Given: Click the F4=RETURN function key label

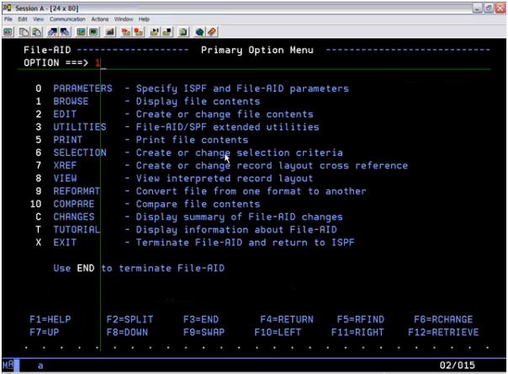Looking at the screenshot, I should pyautogui.click(x=287, y=319).
